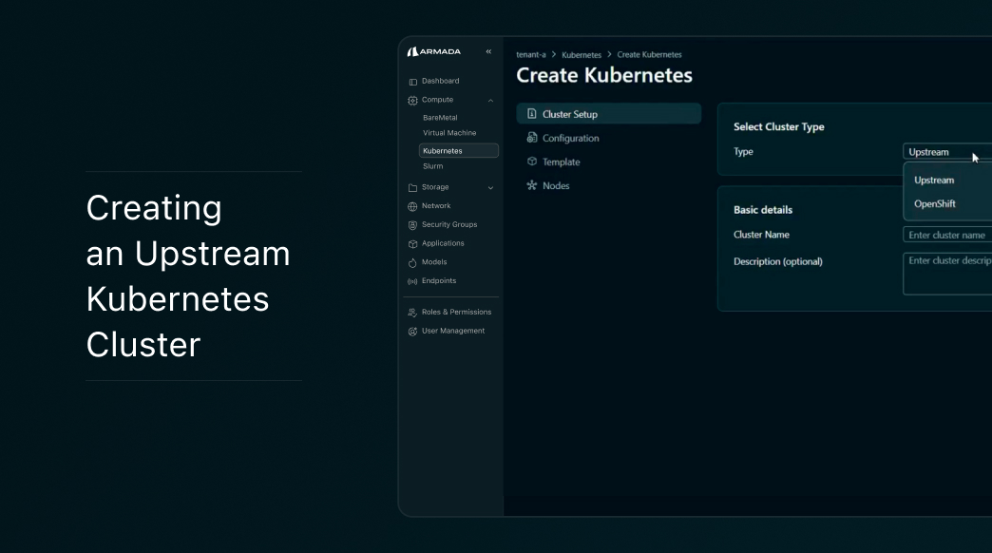992x553 pixels.
Task: Click the Template cube icon
Action: pos(531,162)
